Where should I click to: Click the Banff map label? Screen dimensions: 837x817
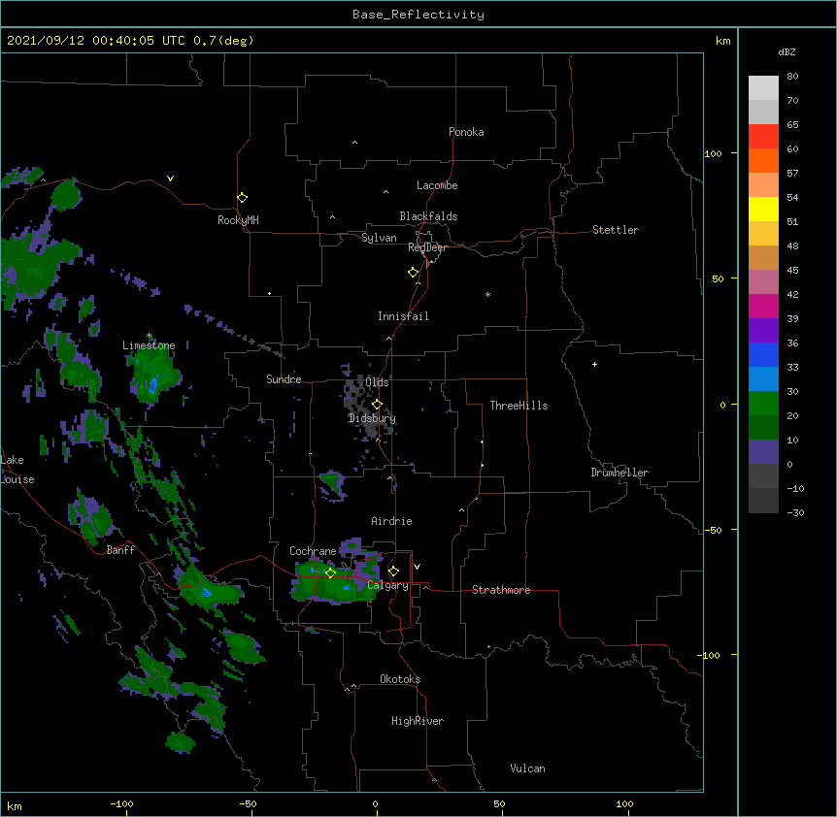click(x=120, y=550)
